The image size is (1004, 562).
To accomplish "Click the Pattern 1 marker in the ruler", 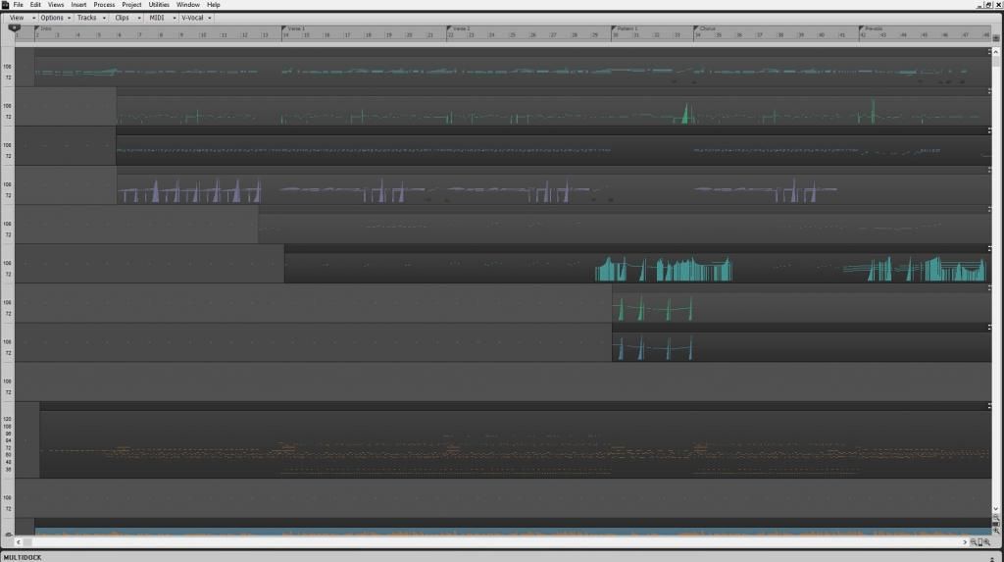I will pyautogui.click(x=626, y=28).
